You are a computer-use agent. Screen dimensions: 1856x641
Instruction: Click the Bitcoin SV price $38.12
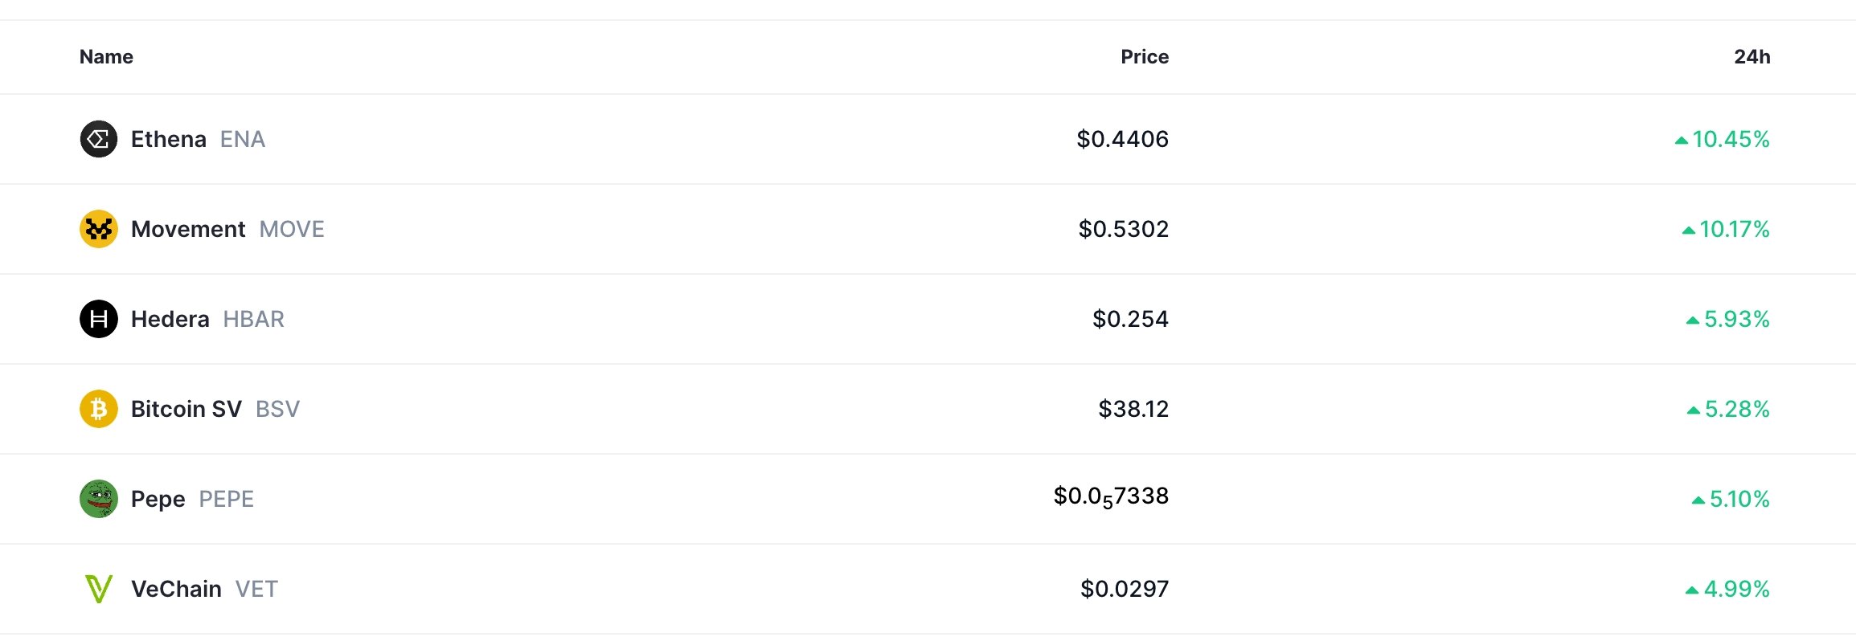coord(1133,409)
